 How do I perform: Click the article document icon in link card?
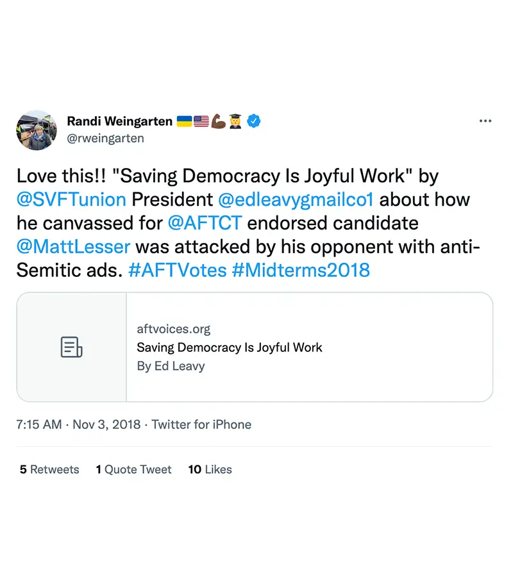(x=71, y=347)
